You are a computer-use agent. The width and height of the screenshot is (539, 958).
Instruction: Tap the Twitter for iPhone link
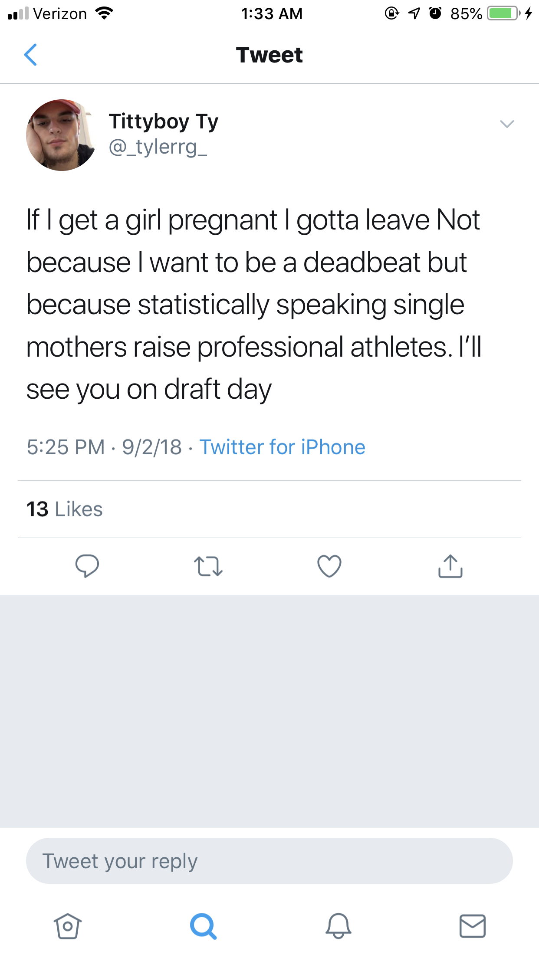[x=282, y=447]
